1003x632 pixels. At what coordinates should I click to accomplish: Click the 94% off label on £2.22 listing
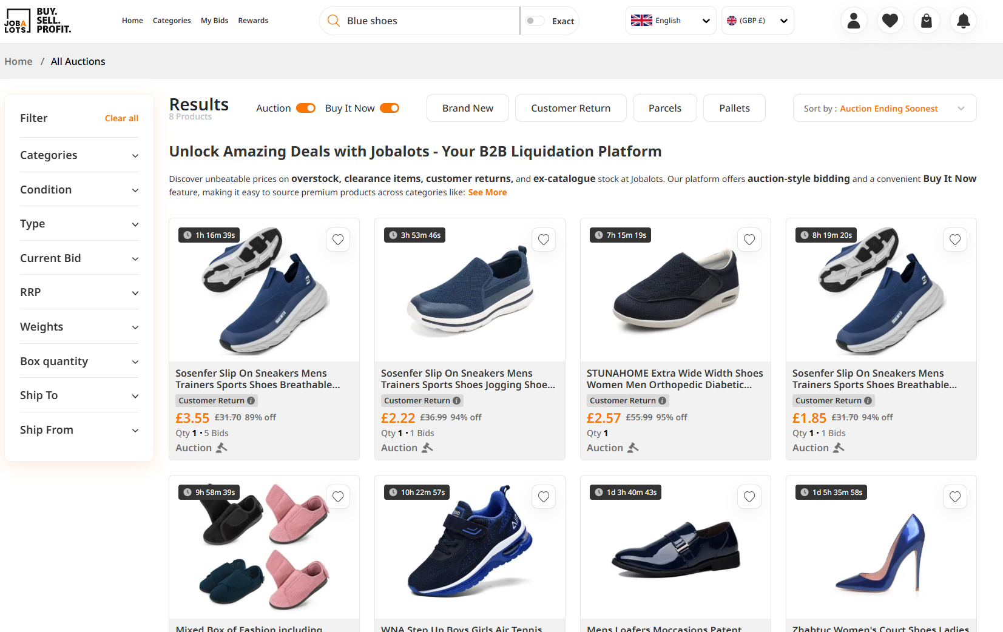[x=466, y=417]
